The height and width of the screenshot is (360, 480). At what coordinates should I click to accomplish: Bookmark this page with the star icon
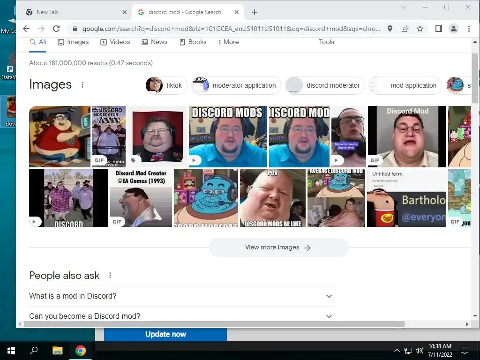[x=420, y=29]
